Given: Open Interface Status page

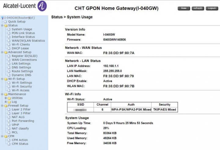Looking at the screenshot, I should click(x=23, y=37).
